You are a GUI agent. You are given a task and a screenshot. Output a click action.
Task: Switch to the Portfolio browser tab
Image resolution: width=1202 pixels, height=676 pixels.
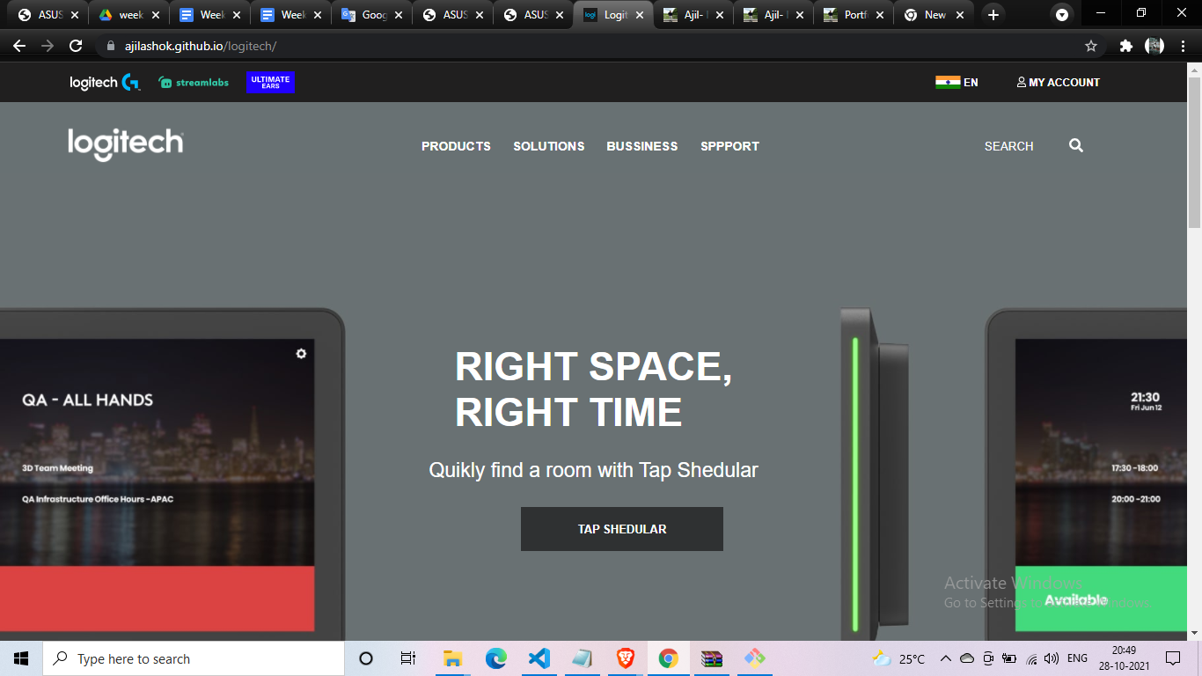point(852,15)
